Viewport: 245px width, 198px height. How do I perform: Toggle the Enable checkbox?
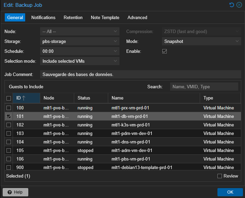(165, 51)
